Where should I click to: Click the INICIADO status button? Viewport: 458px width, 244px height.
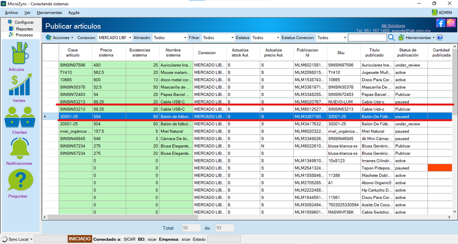(80, 239)
